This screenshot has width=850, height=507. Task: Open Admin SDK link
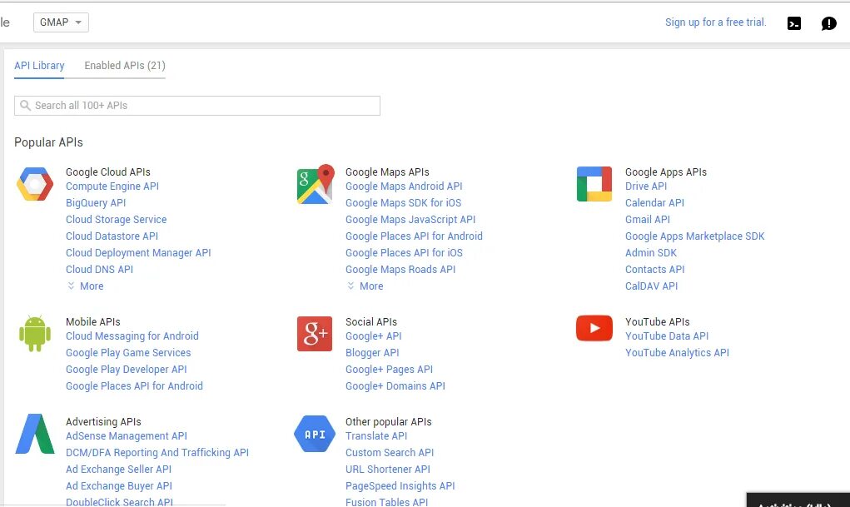651,253
